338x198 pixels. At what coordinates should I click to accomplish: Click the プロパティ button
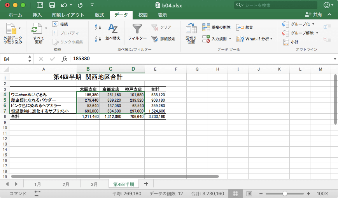[66, 33]
